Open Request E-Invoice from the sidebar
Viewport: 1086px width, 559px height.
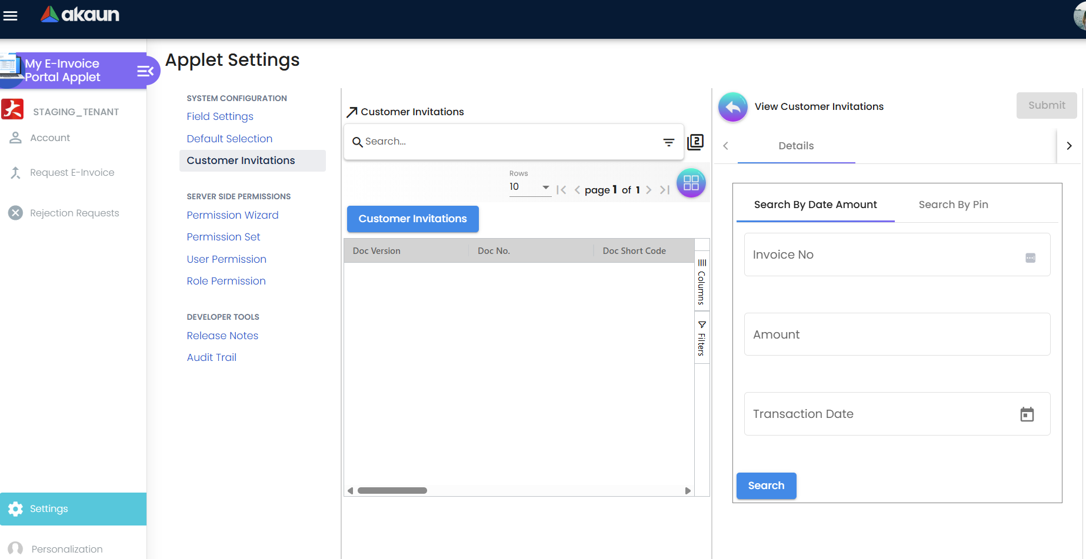click(72, 172)
